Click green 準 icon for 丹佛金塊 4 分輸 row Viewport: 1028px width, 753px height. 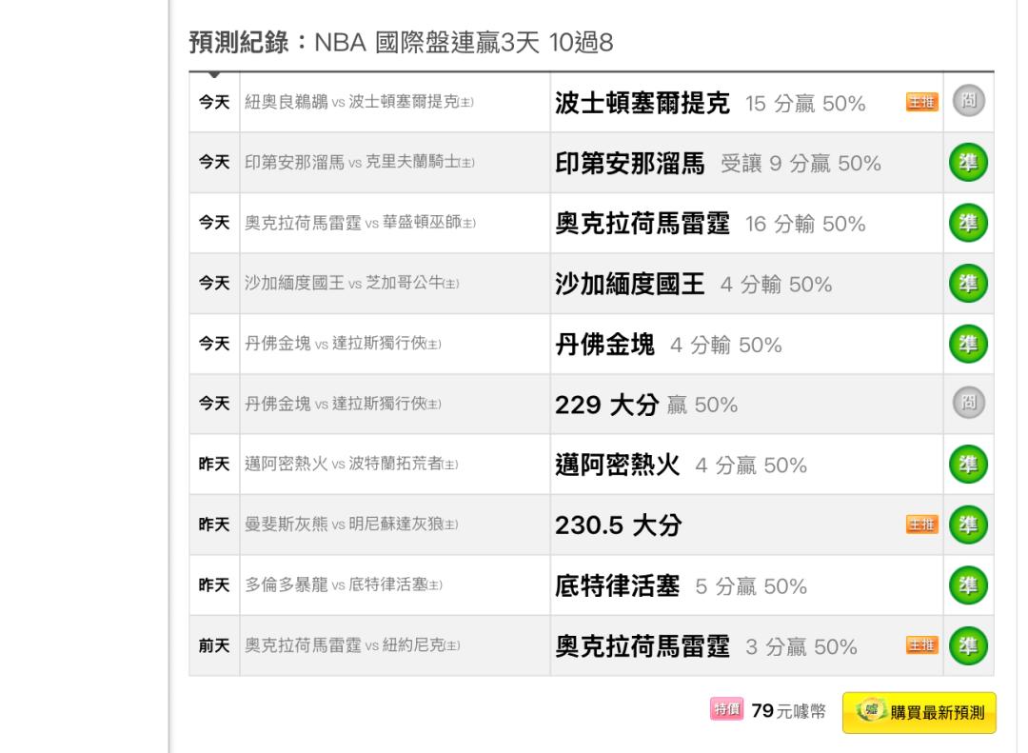968,343
